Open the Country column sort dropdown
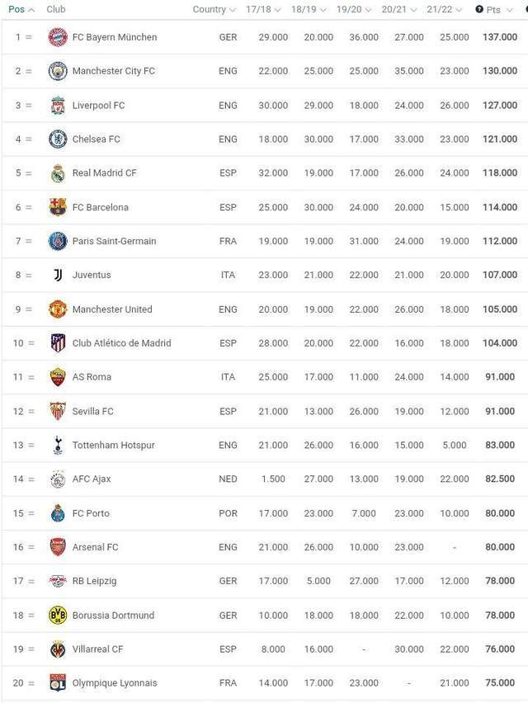 214,9
